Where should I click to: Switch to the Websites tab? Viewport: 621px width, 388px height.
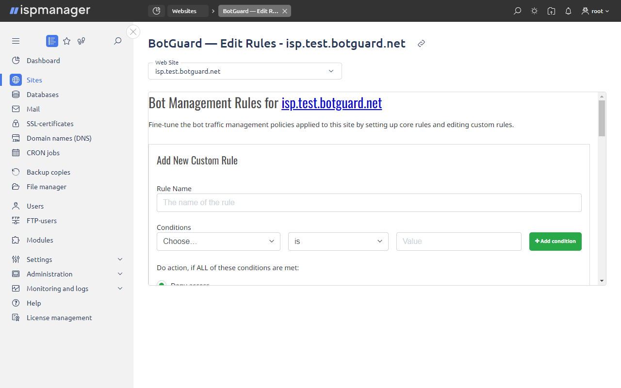(x=188, y=11)
